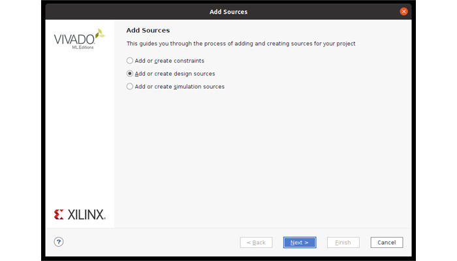Click the green leaf emblem beside Vivado

(x=100, y=33)
